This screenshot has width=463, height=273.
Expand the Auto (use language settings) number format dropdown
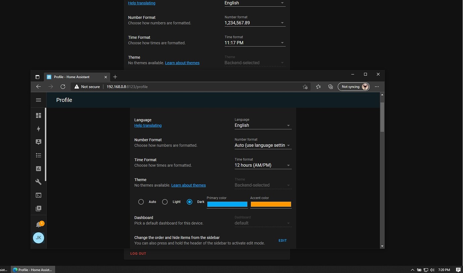point(263,145)
